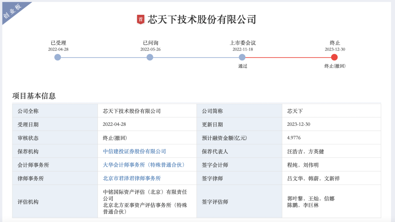The image size is (395, 222).
Task: Click the 4.9776 financing amount value
Action: pyautogui.click(x=294, y=138)
